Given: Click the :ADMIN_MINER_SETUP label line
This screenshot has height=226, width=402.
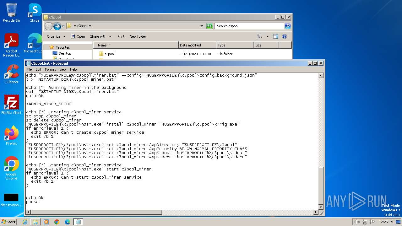Looking at the screenshot, I should (x=49, y=104).
